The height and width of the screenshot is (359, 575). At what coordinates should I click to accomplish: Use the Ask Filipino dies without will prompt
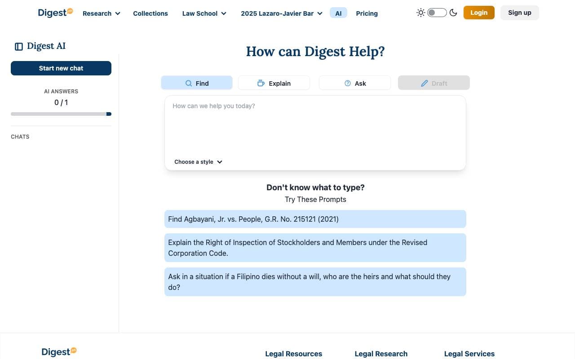click(x=315, y=282)
